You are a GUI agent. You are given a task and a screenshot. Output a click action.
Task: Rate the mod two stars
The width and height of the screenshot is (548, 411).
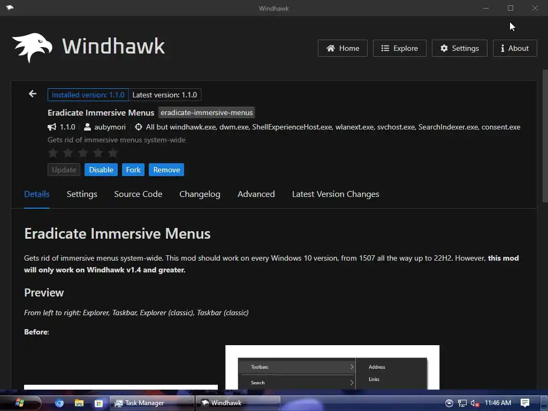(68, 153)
